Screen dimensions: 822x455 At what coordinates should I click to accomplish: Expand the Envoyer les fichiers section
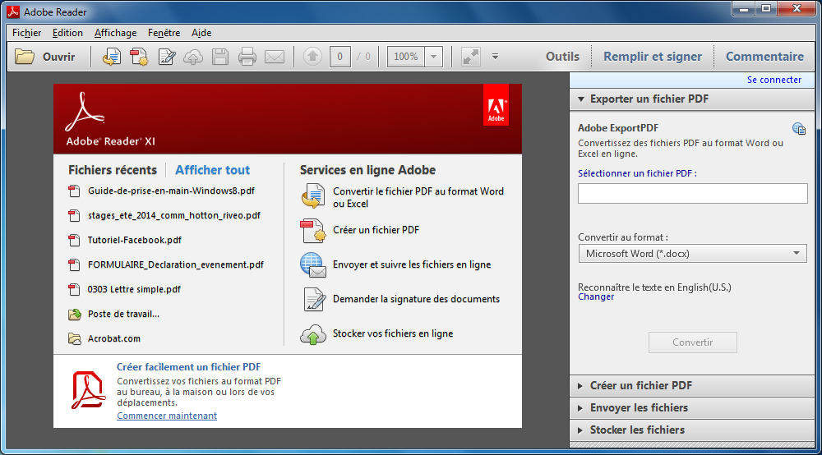coord(580,408)
